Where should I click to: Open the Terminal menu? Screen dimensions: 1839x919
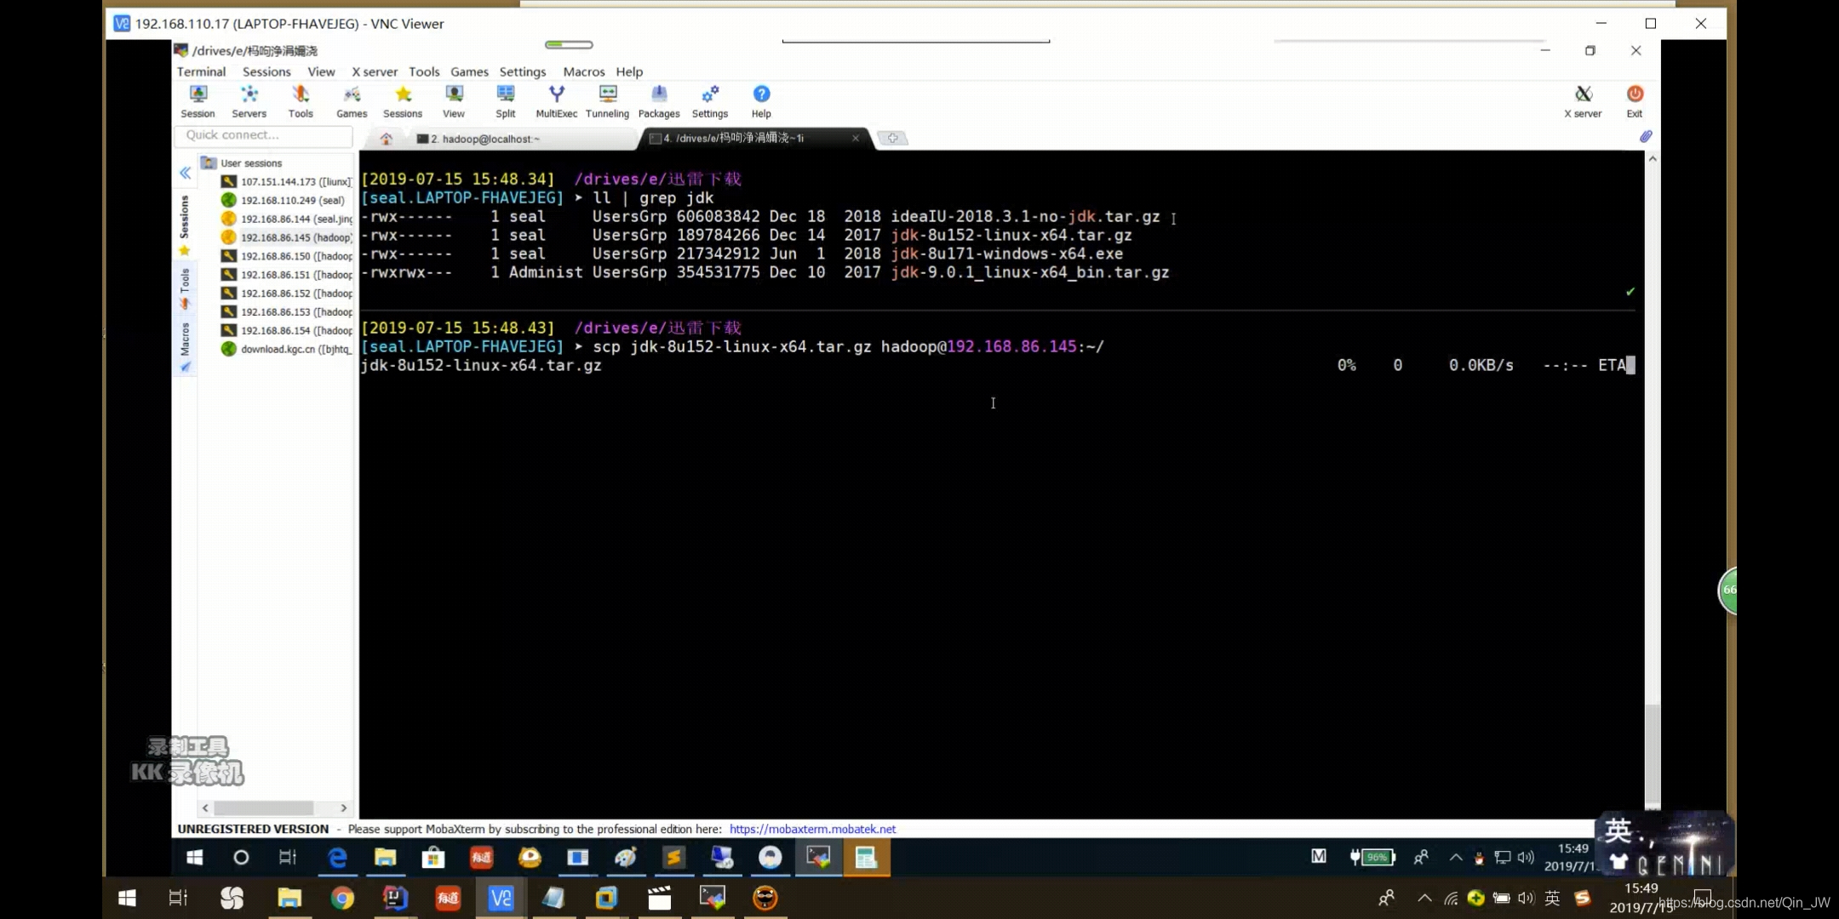(201, 71)
